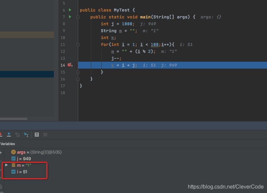The height and width of the screenshot is (193, 267).
Task: Expand the m = "1" variable node
Action: tap(6, 165)
